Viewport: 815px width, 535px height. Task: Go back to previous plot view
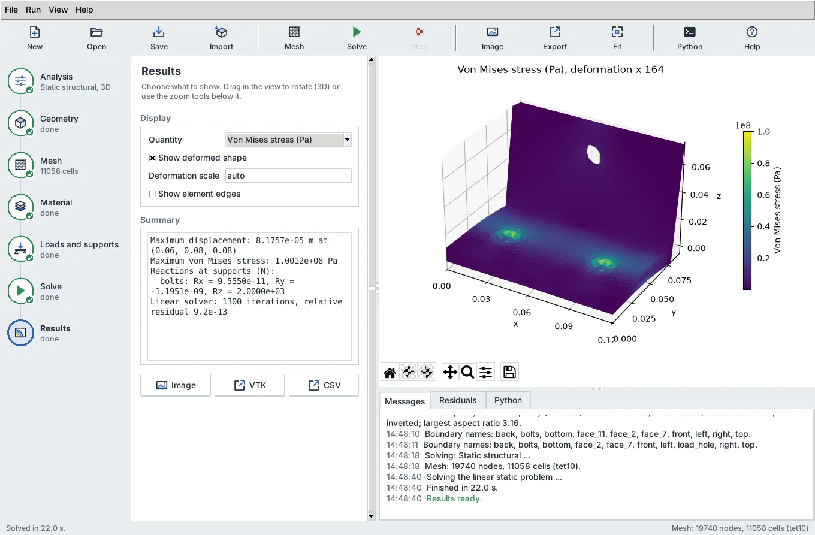[x=408, y=372]
